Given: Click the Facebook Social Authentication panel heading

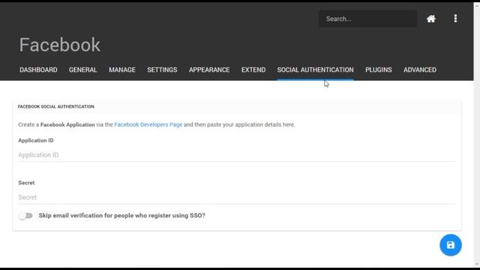Looking at the screenshot, I should (x=56, y=106).
